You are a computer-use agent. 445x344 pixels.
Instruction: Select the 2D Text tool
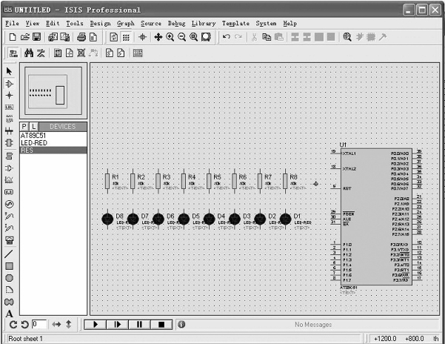pos(9,314)
